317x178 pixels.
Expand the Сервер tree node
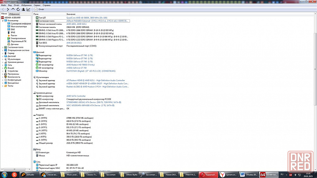pos(3,53)
